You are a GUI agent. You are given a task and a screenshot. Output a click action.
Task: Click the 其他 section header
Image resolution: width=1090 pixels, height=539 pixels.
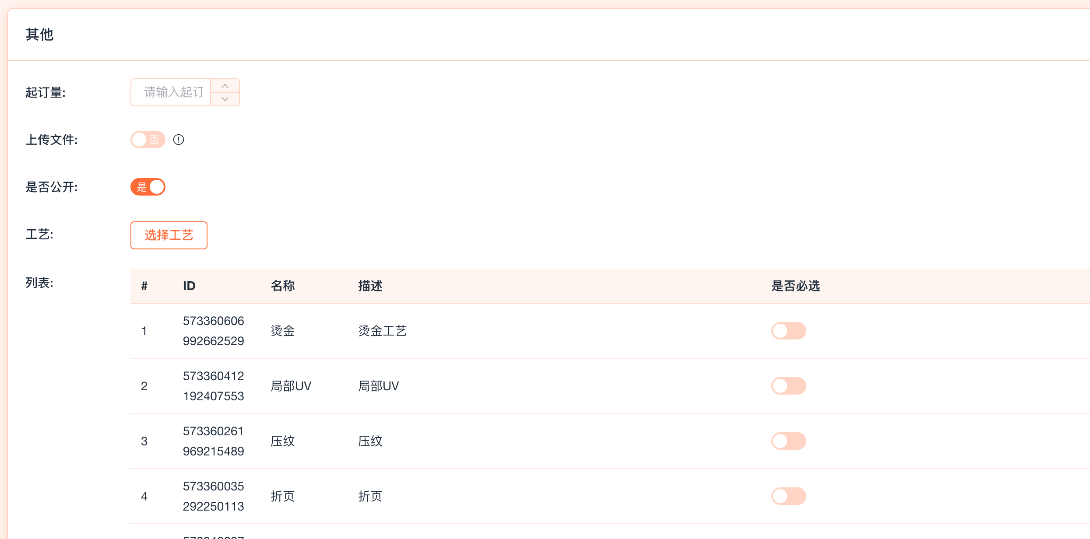tap(39, 34)
